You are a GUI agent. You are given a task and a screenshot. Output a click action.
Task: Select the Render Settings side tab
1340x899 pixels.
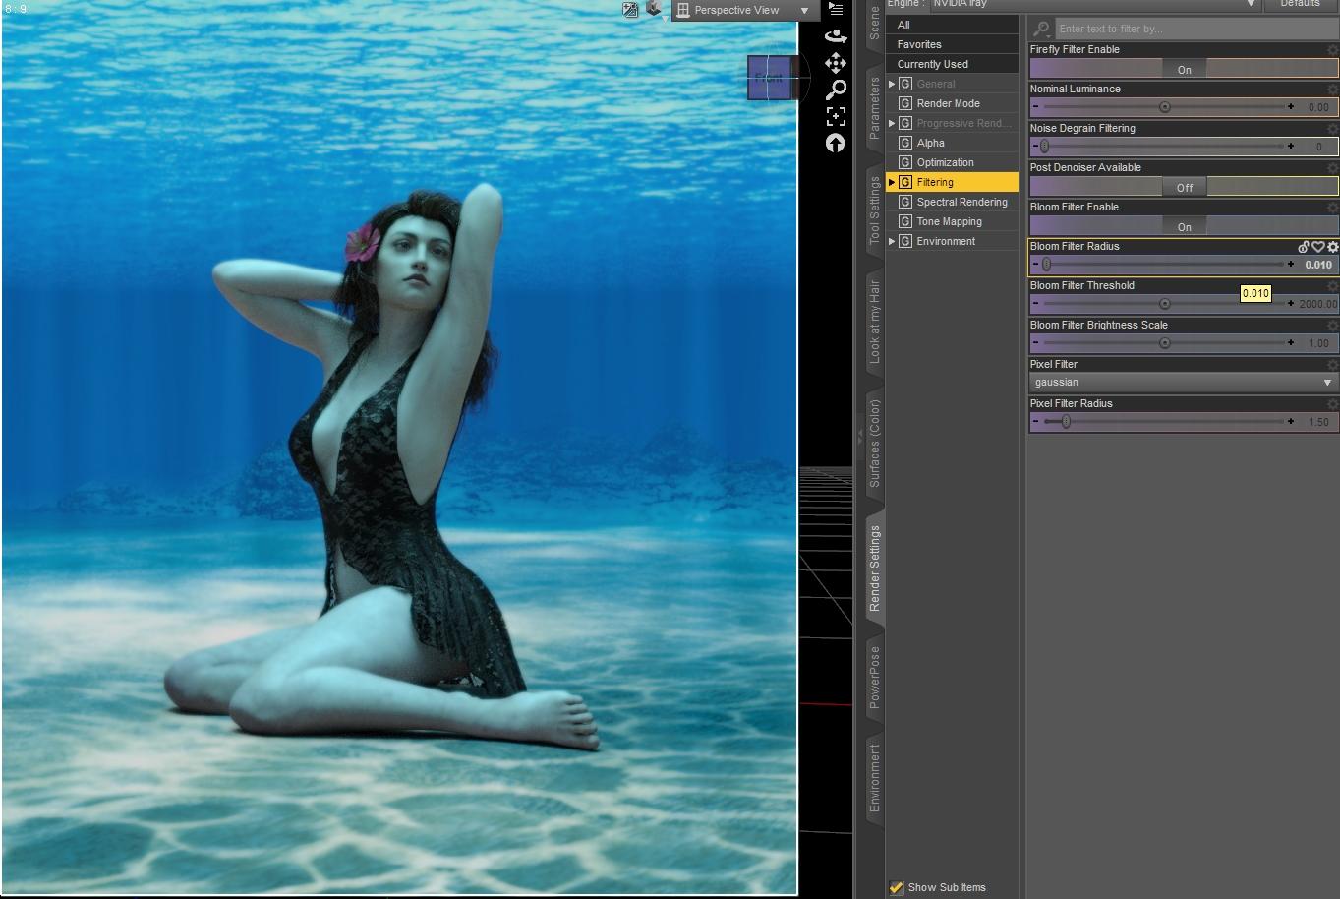click(874, 568)
